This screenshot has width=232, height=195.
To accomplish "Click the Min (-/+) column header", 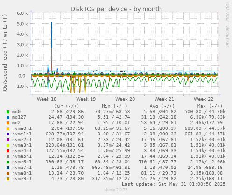I will point(114,106).
